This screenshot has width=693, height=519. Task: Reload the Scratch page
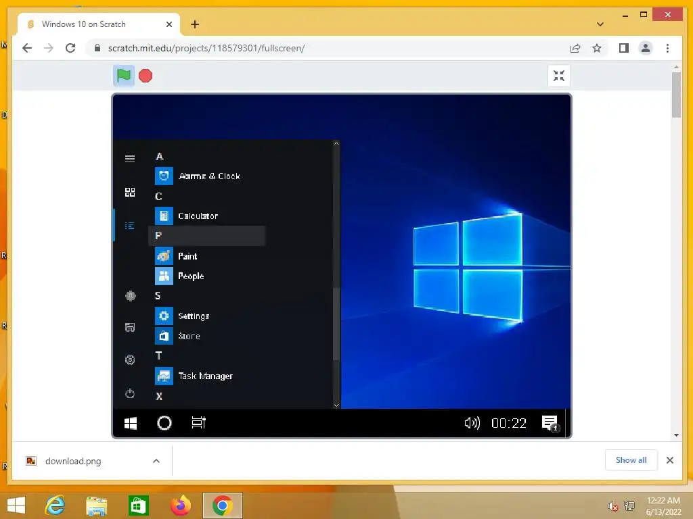(x=70, y=48)
